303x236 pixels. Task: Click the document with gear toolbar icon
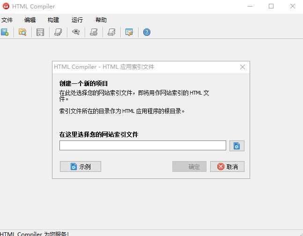pyautogui.click(x=93, y=32)
